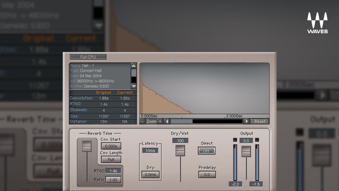This screenshot has width=339, height=191.
Task: Click the Output 0.0 gain value box
Action: (246, 141)
